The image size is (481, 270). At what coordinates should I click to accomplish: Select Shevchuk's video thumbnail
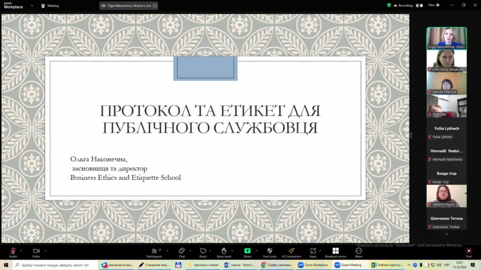[x=447, y=106]
